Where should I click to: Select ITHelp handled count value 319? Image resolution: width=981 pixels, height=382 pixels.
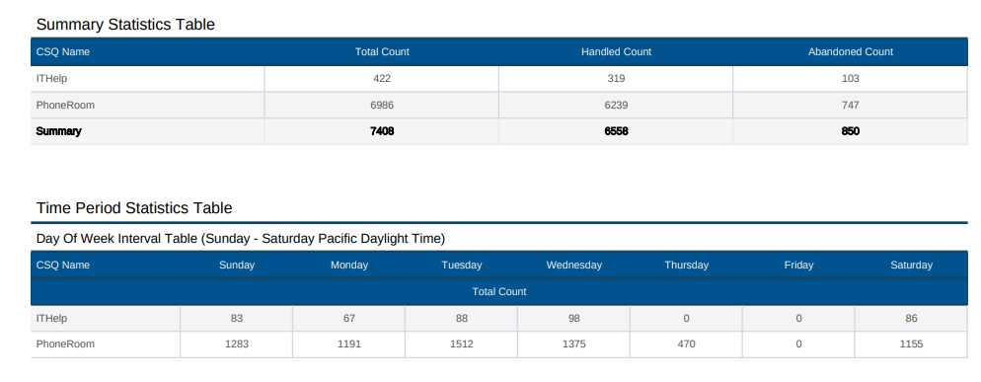click(616, 79)
